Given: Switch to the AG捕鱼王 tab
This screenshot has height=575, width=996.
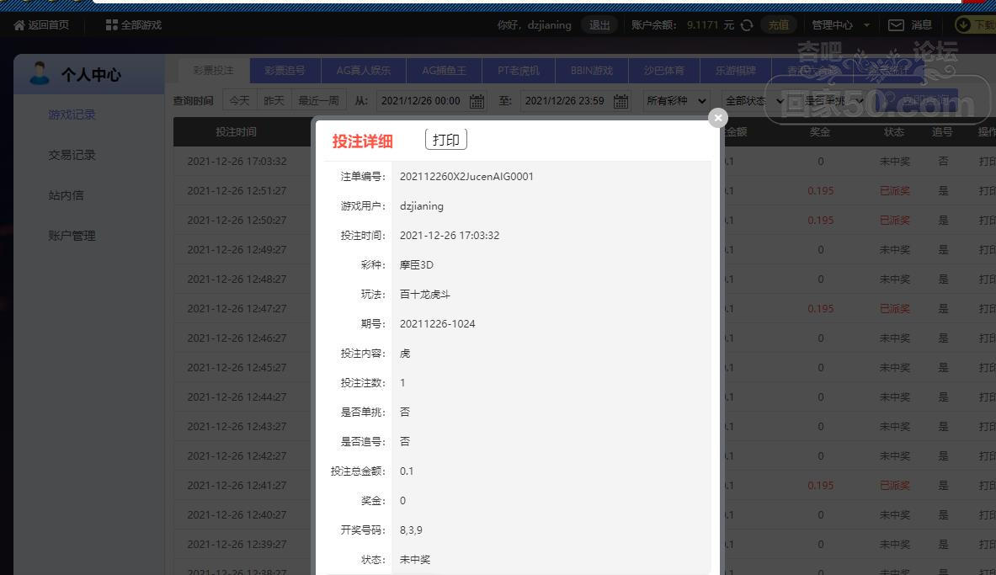Looking at the screenshot, I should (x=444, y=70).
